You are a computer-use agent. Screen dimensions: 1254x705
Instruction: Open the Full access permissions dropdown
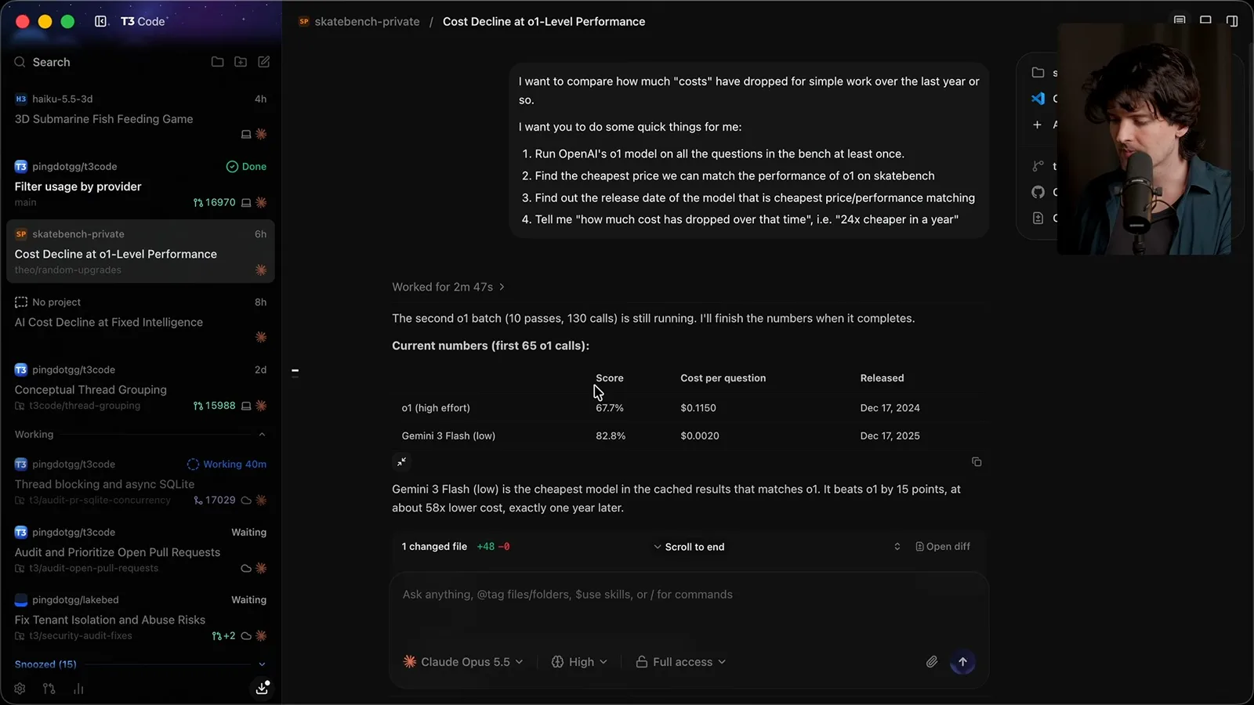pos(680,662)
